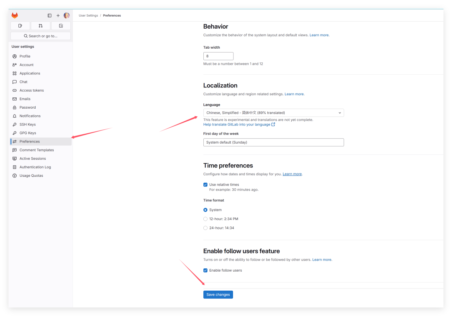Screen dimensions: 452x316
Task: Open the First day of the week dropdown
Action: tap(274, 142)
